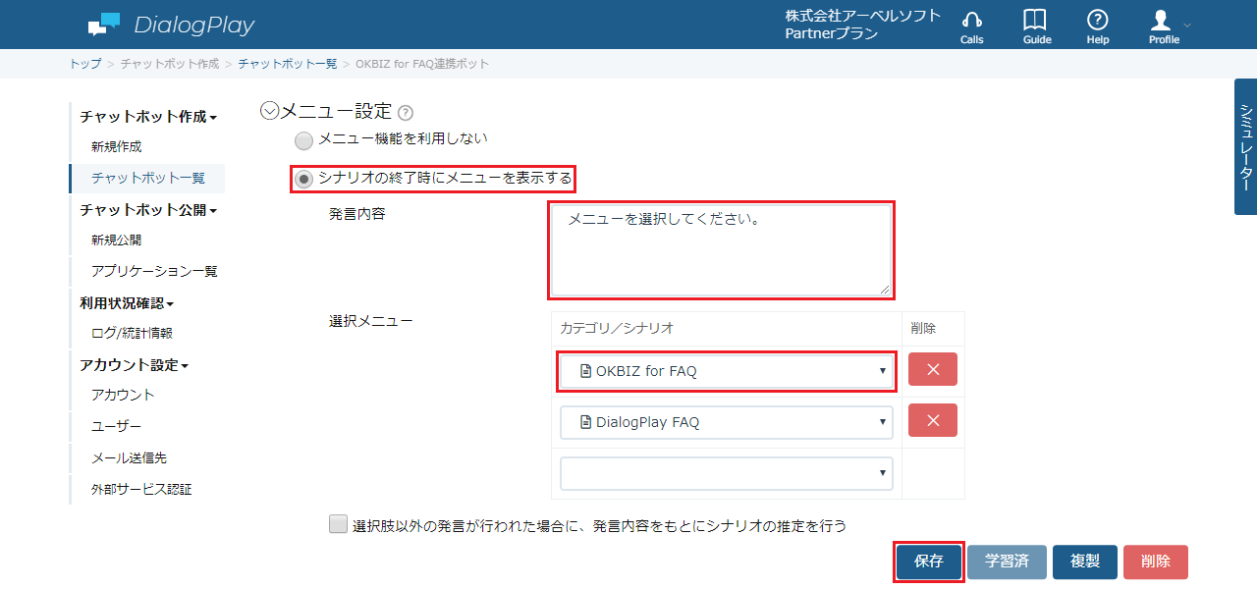
Task: Click help icon next to メニュー設定
Action: 406,113
